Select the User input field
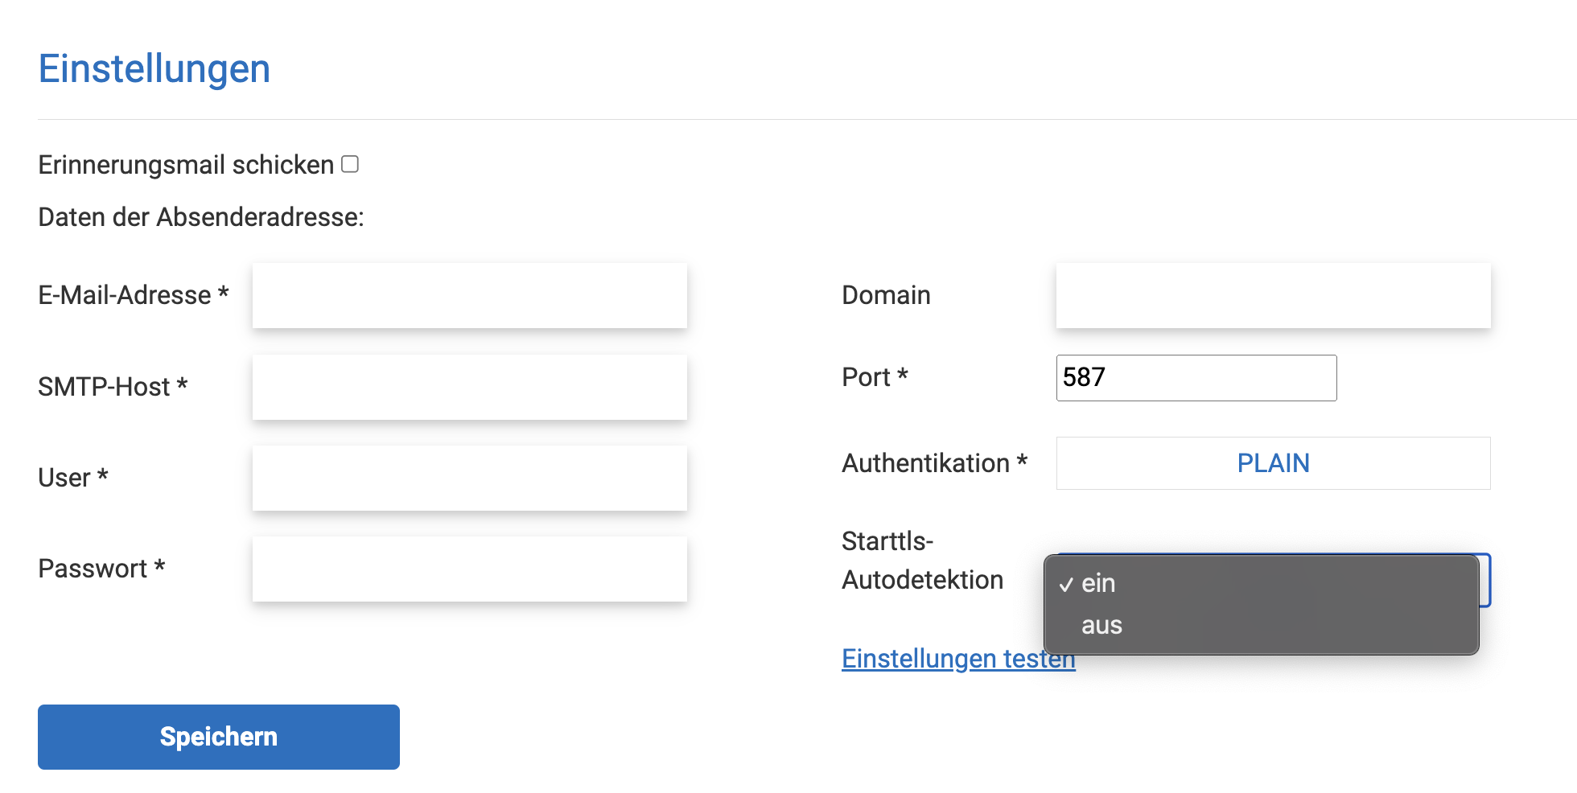This screenshot has height=793, width=1577. tap(469, 478)
